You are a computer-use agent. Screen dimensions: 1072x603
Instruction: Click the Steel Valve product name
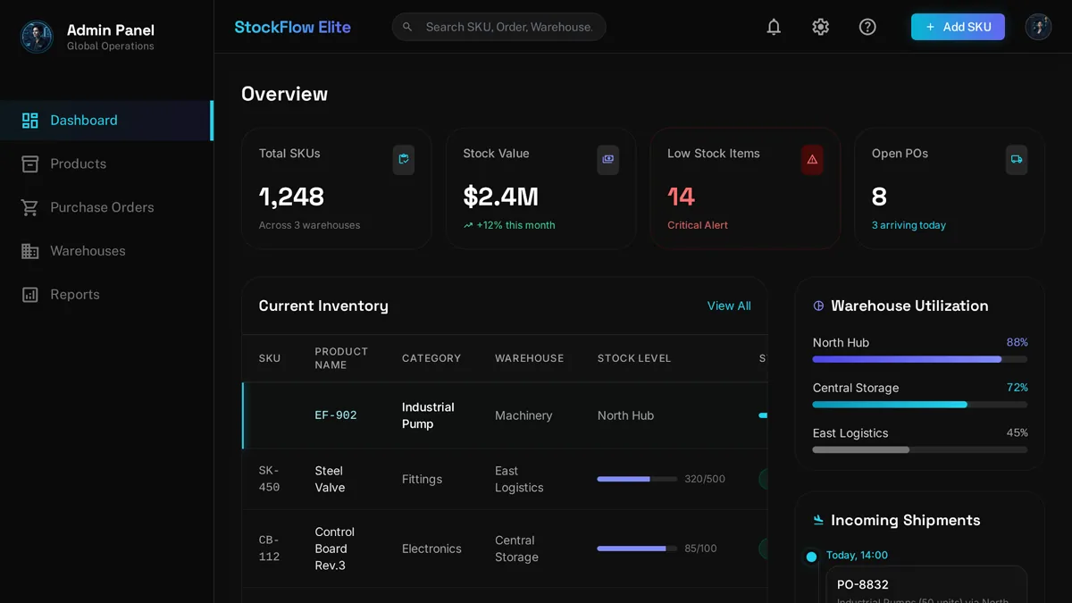pos(330,479)
